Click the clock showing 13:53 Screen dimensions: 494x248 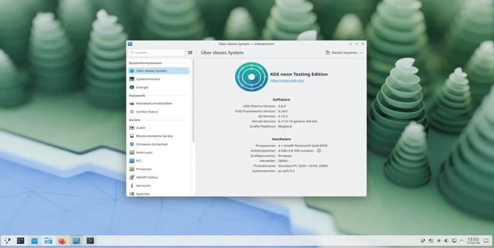[x=473, y=241]
